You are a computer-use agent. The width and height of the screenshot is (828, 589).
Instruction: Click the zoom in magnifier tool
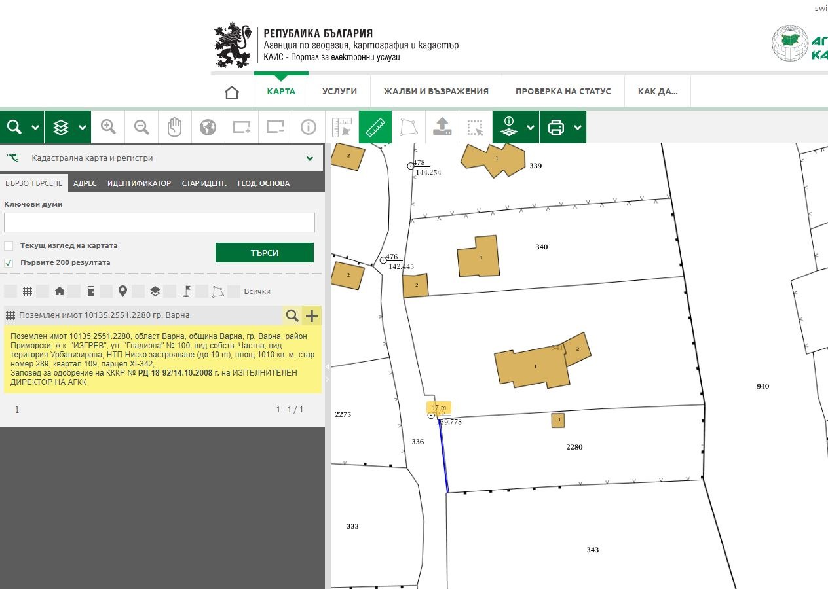coord(108,127)
